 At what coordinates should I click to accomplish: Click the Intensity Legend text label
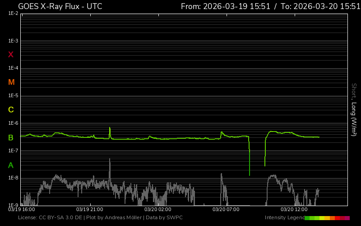[x=284, y=218]
